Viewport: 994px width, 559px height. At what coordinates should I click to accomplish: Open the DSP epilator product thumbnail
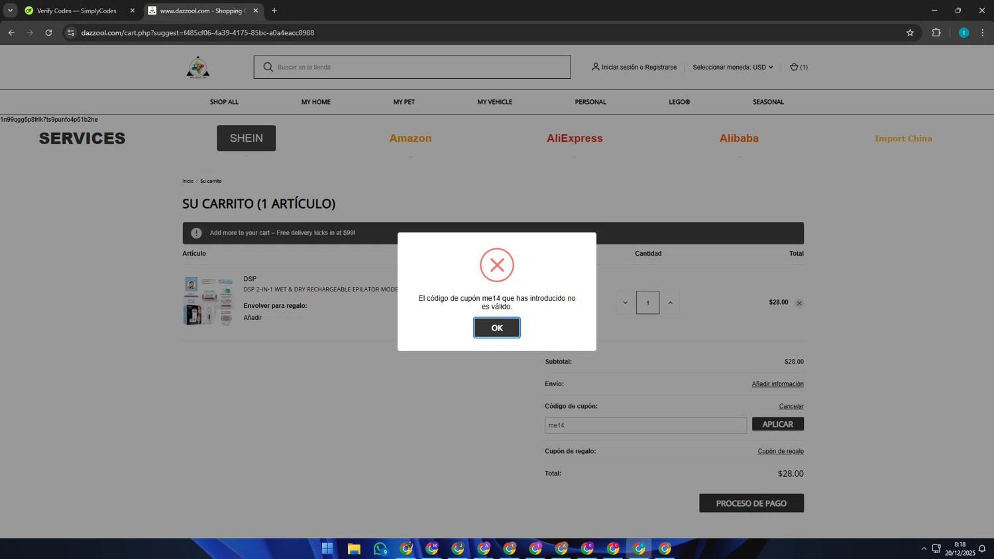209,301
